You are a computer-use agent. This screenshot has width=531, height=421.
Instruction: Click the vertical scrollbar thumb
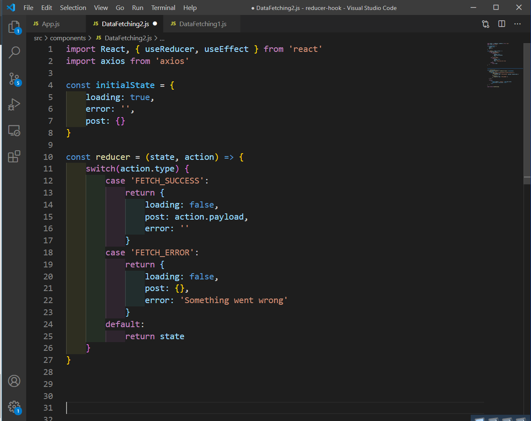[527, 113]
